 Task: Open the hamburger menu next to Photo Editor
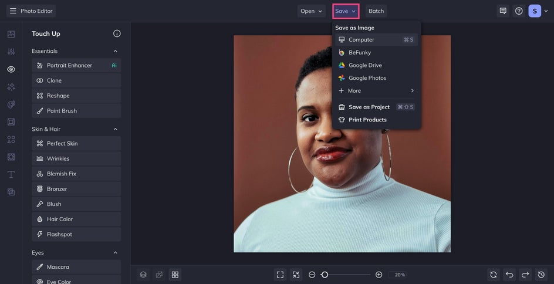13,11
